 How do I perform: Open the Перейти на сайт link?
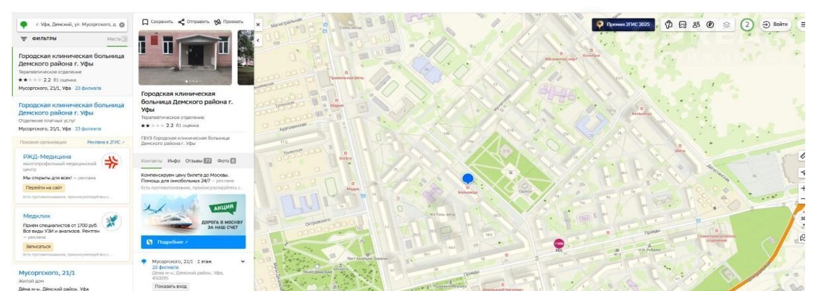[44, 188]
